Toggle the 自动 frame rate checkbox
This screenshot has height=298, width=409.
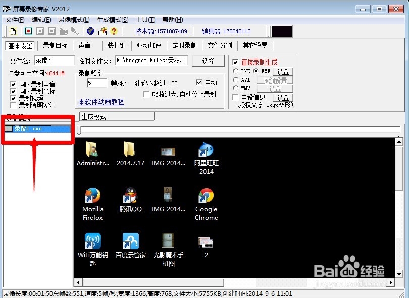(199, 82)
